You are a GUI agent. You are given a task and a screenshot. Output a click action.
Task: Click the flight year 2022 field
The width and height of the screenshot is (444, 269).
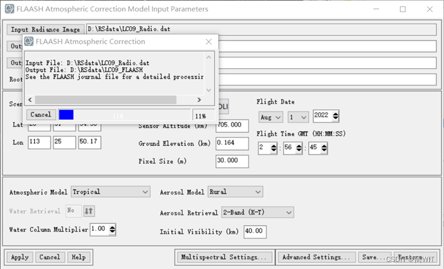click(x=322, y=116)
